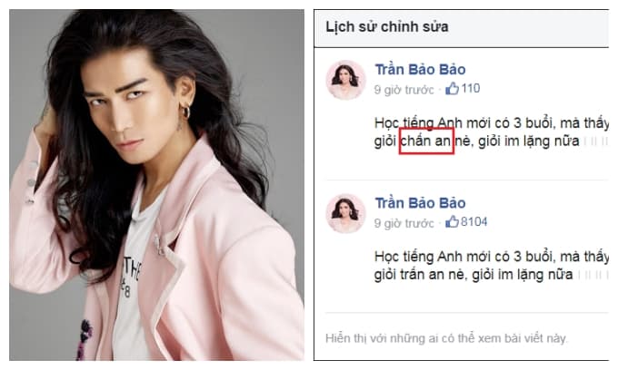Click the thumbs-up icon next to 8104
The width and height of the screenshot is (618, 370).
coord(452,222)
